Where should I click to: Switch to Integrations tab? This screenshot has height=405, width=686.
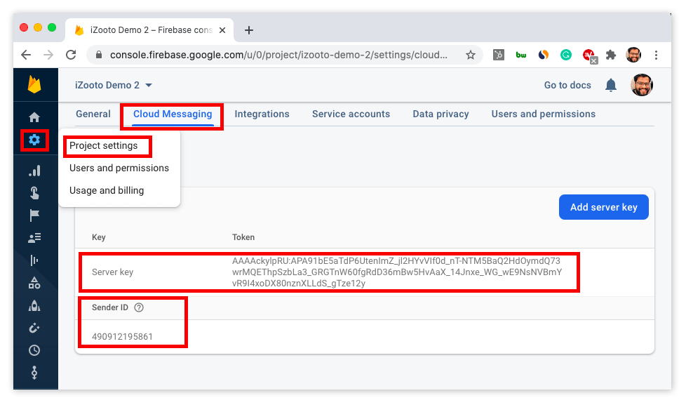[x=262, y=114]
